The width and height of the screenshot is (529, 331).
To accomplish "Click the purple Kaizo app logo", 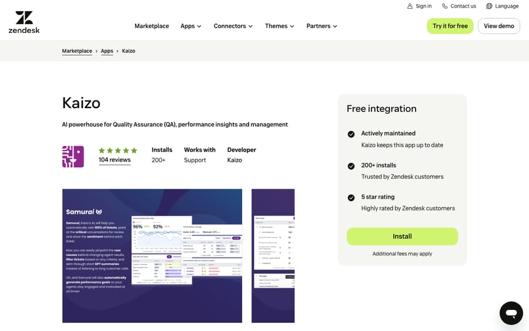I will click(73, 156).
